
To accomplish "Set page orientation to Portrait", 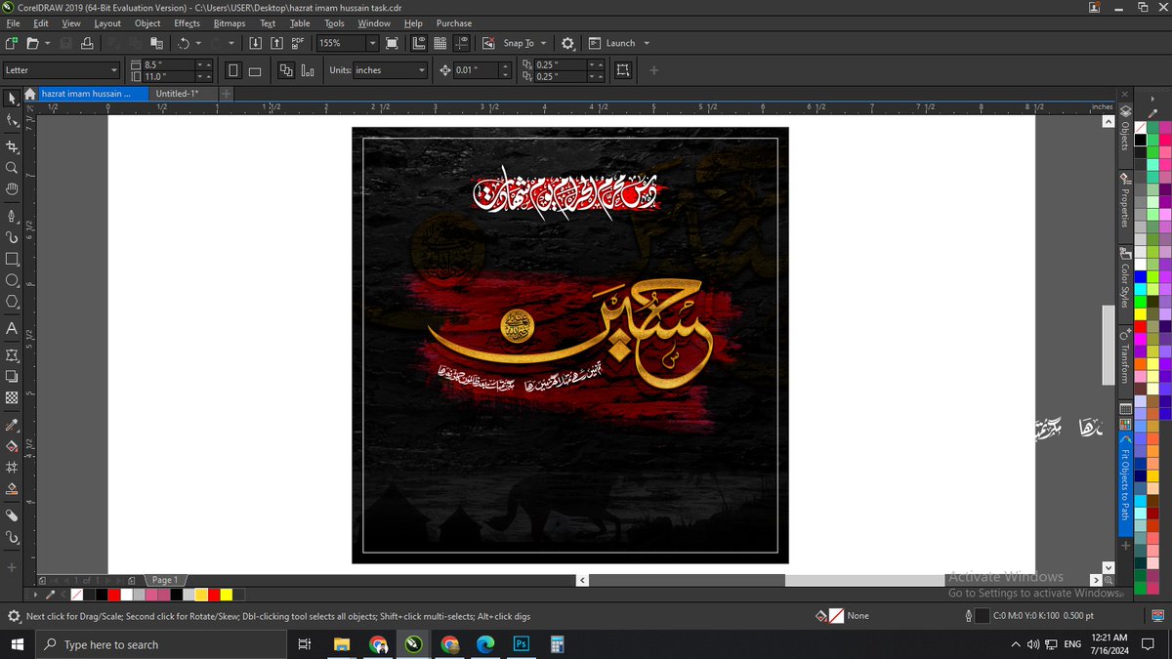I will click(233, 70).
